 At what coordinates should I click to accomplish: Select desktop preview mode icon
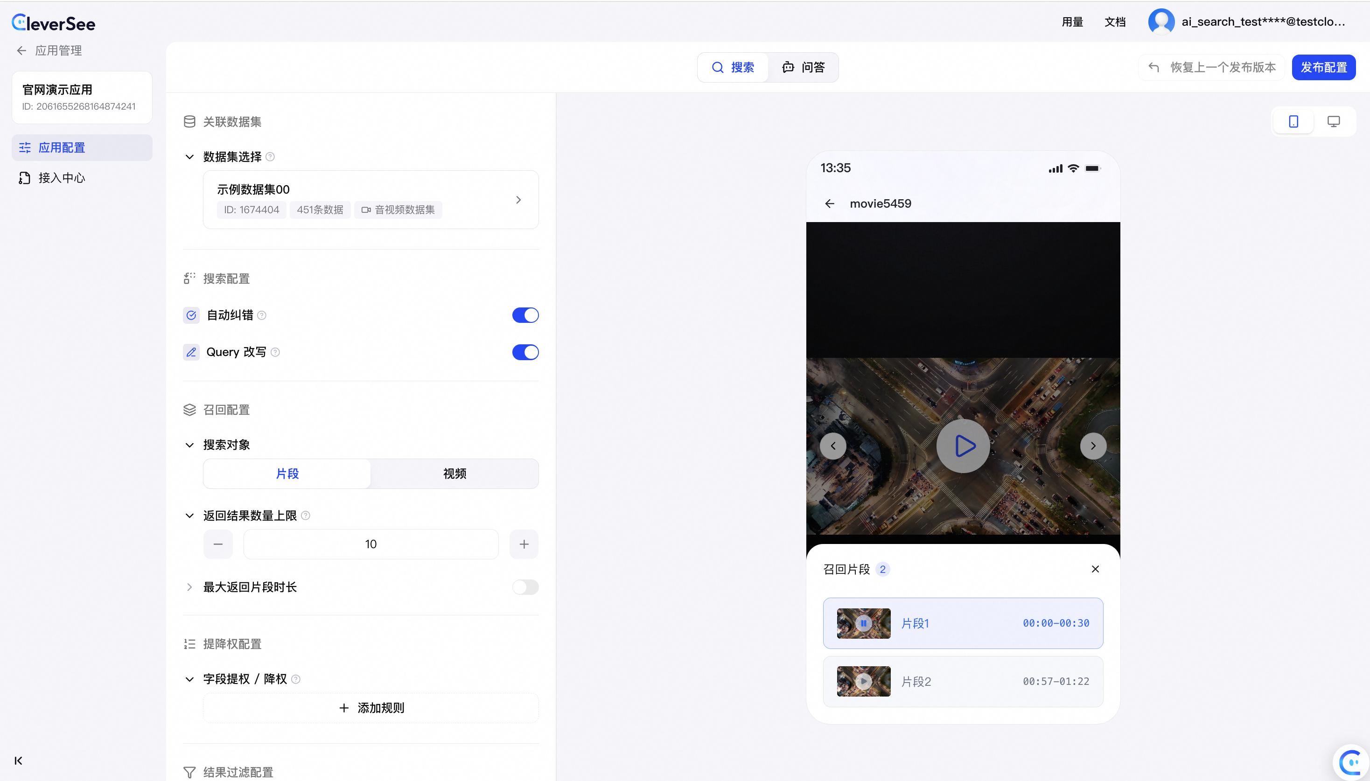pyautogui.click(x=1333, y=122)
